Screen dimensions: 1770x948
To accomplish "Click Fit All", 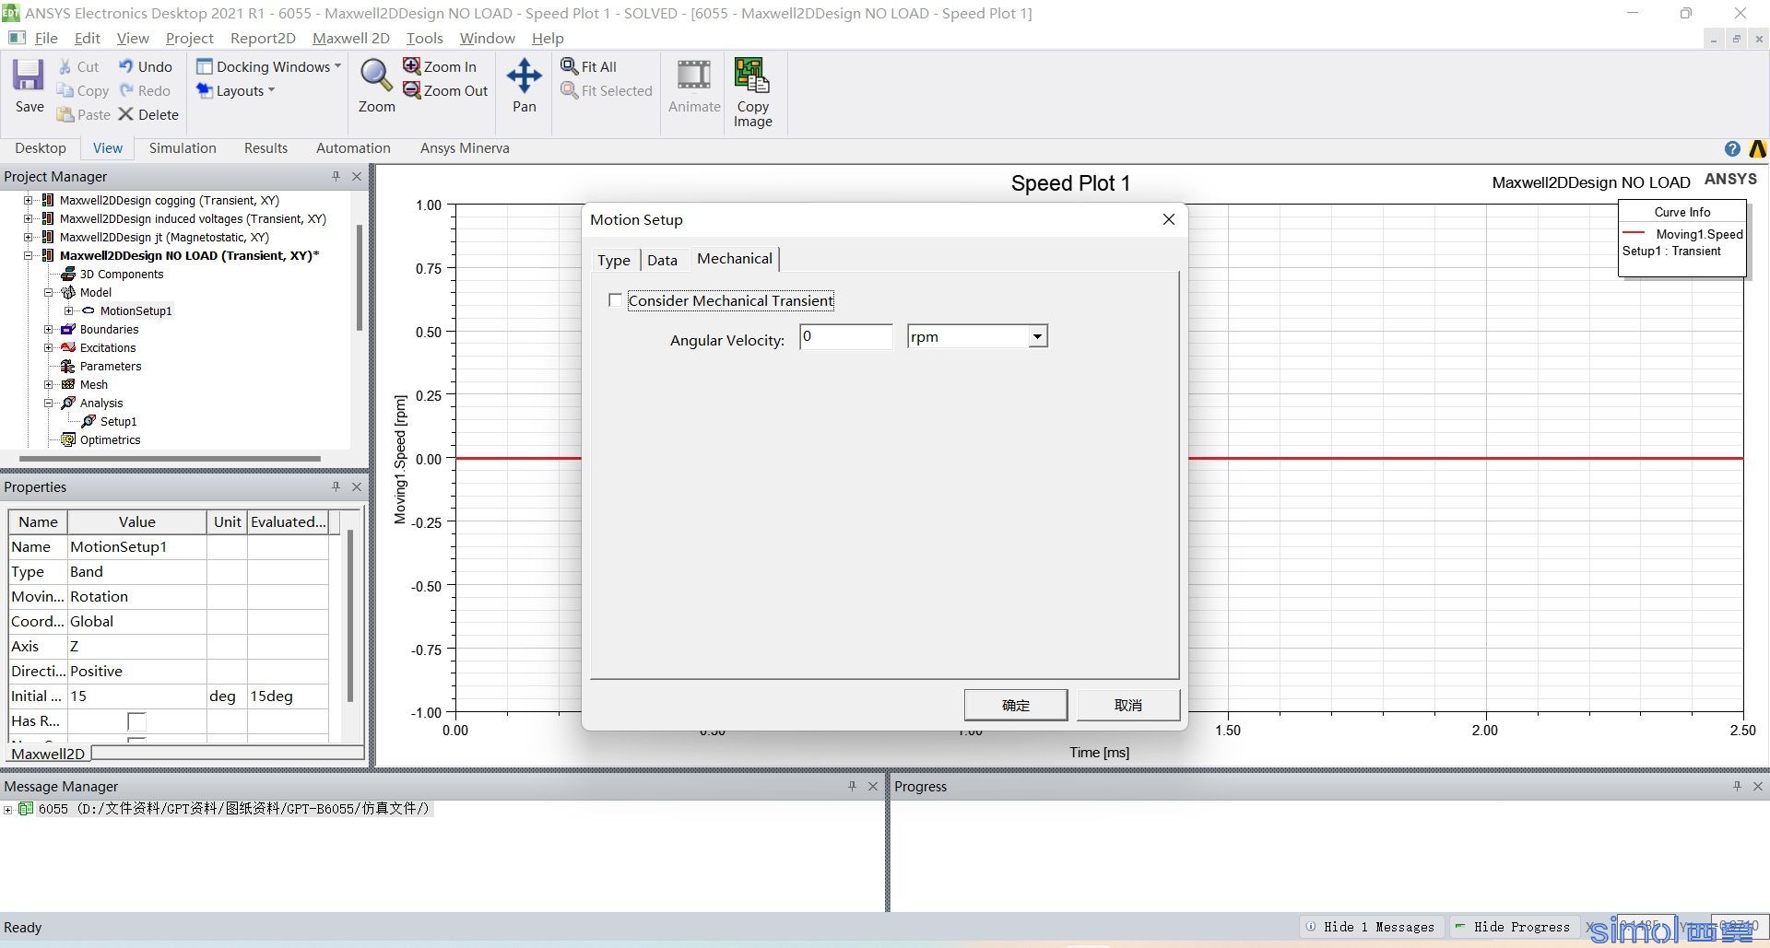I will pos(588,66).
